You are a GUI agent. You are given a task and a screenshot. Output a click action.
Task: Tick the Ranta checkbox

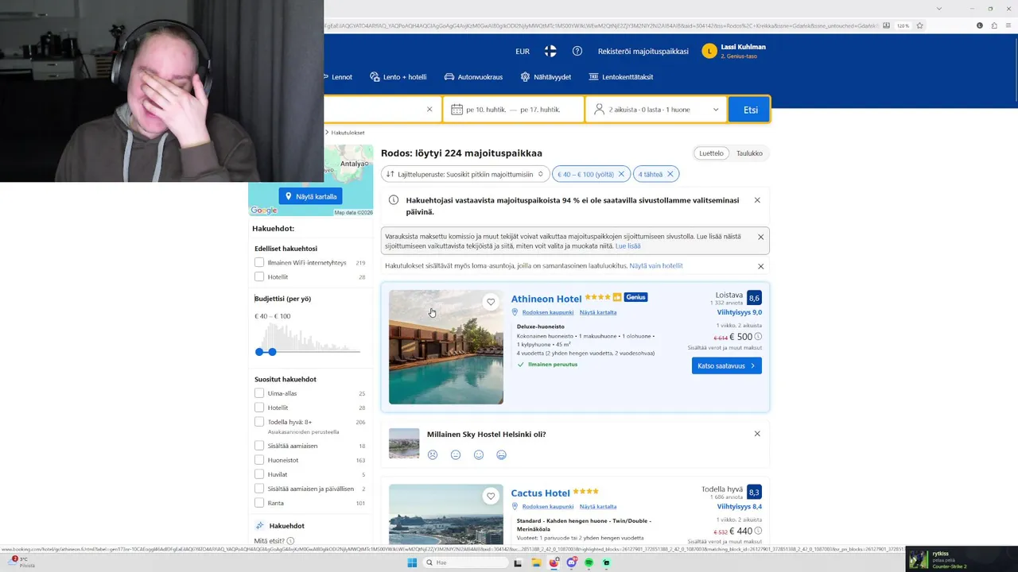(x=259, y=503)
